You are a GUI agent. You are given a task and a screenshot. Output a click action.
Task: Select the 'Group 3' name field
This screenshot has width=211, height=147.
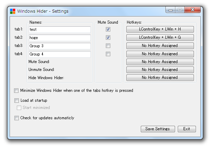60,46
